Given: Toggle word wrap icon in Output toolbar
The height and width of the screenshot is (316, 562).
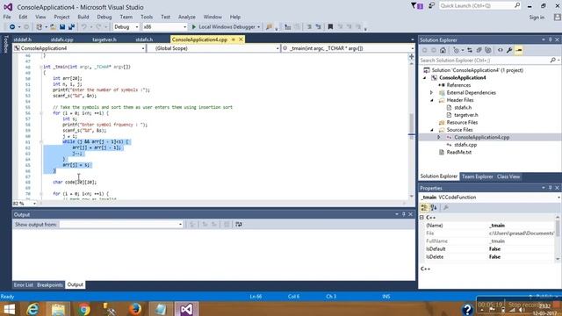Looking at the screenshot, I should click(x=239, y=225).
